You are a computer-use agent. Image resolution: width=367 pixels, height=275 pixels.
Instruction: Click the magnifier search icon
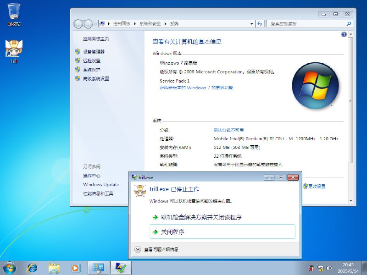[x=349, y=24]
